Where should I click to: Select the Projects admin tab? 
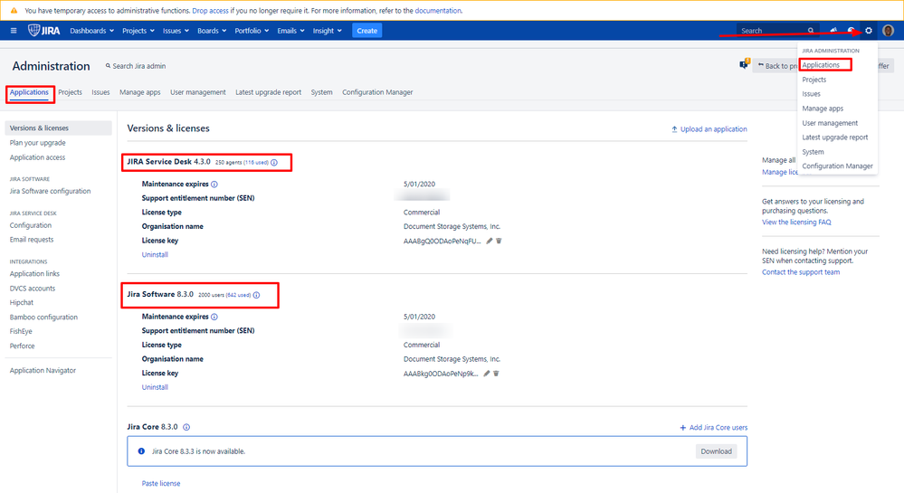click(x=70, y=92)
